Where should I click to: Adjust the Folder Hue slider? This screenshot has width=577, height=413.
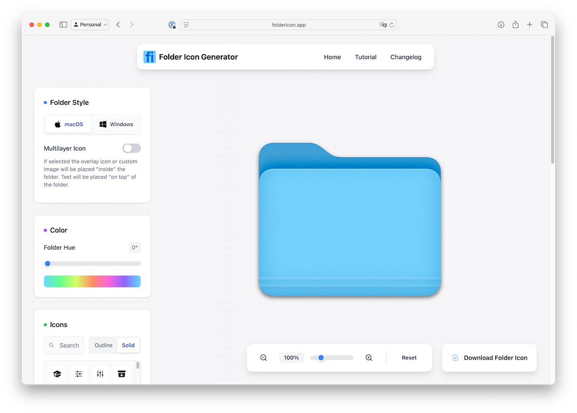(x=48, y=263)
